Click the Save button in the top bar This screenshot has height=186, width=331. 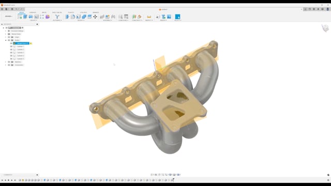[12, 9]
